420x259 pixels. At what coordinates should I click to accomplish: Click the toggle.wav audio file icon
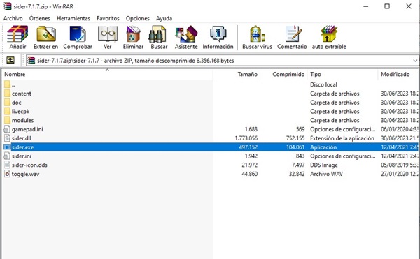[7, 174]
